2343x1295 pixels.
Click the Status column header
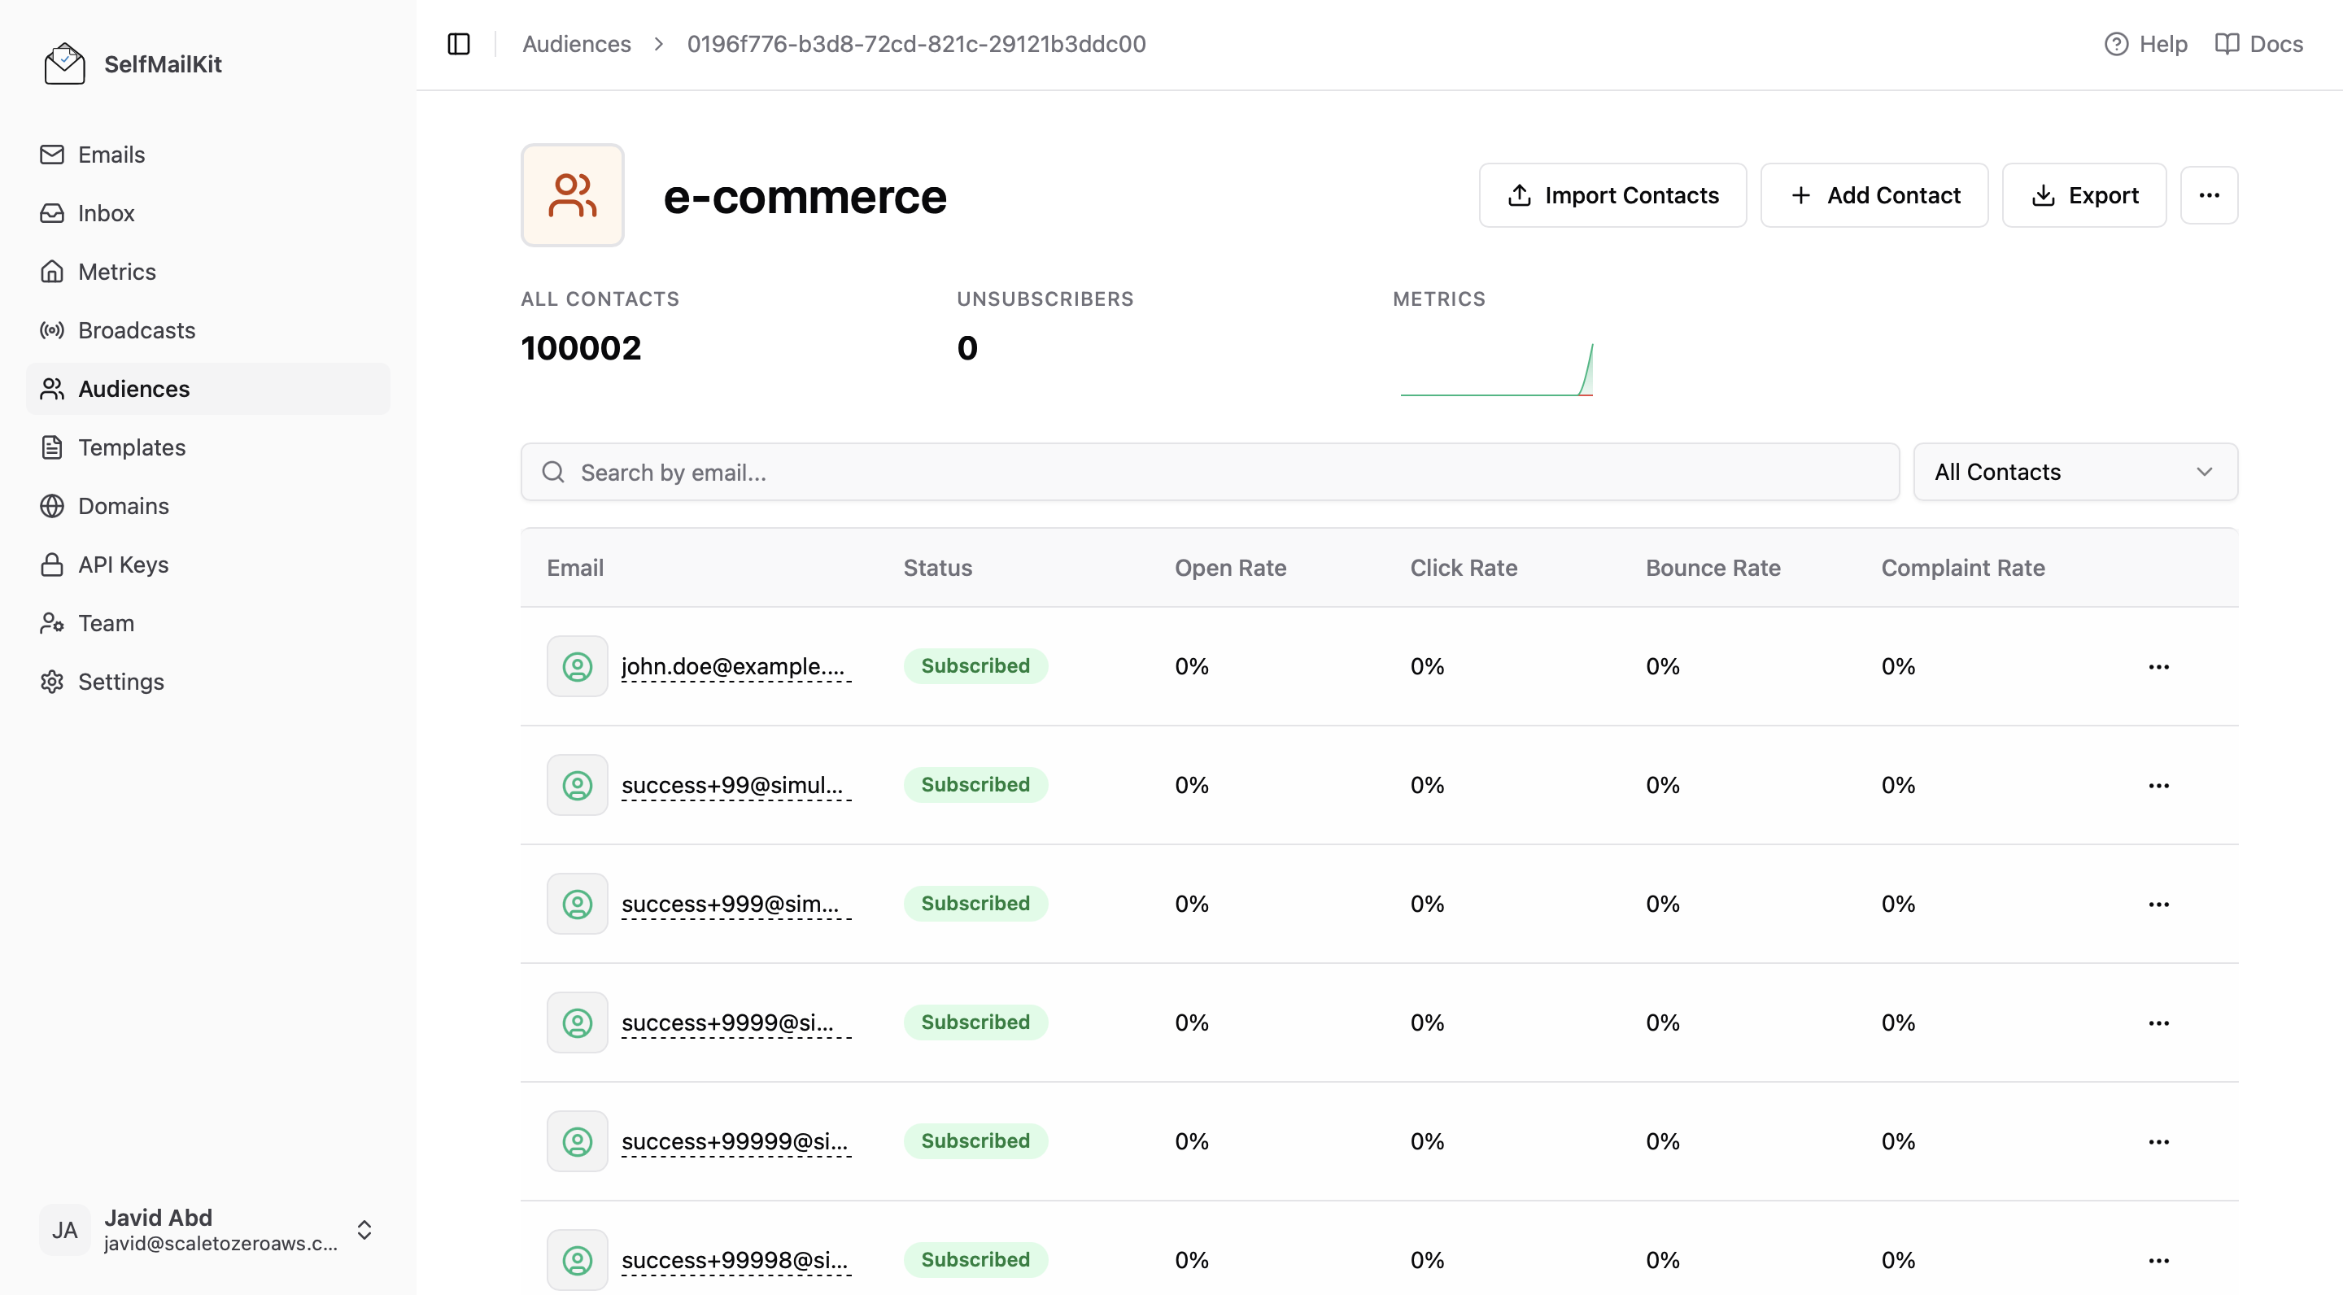click(x=938, y=569)
